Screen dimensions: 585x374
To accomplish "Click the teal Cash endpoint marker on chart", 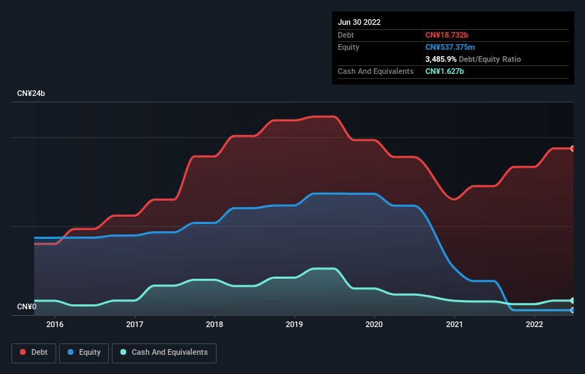I will 573,300.
